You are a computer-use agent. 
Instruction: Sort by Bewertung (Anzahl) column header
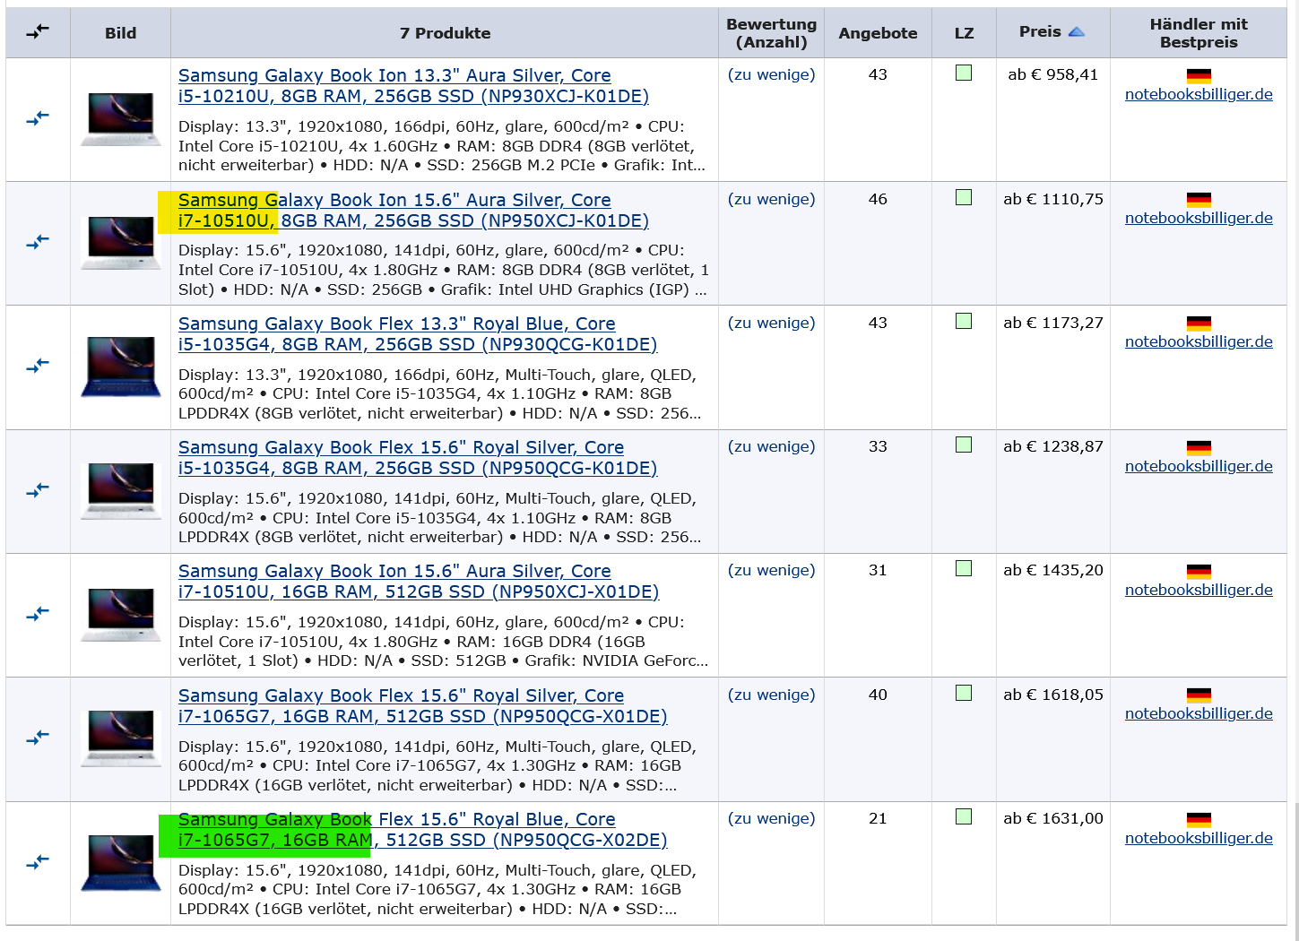tap(771, 33)
